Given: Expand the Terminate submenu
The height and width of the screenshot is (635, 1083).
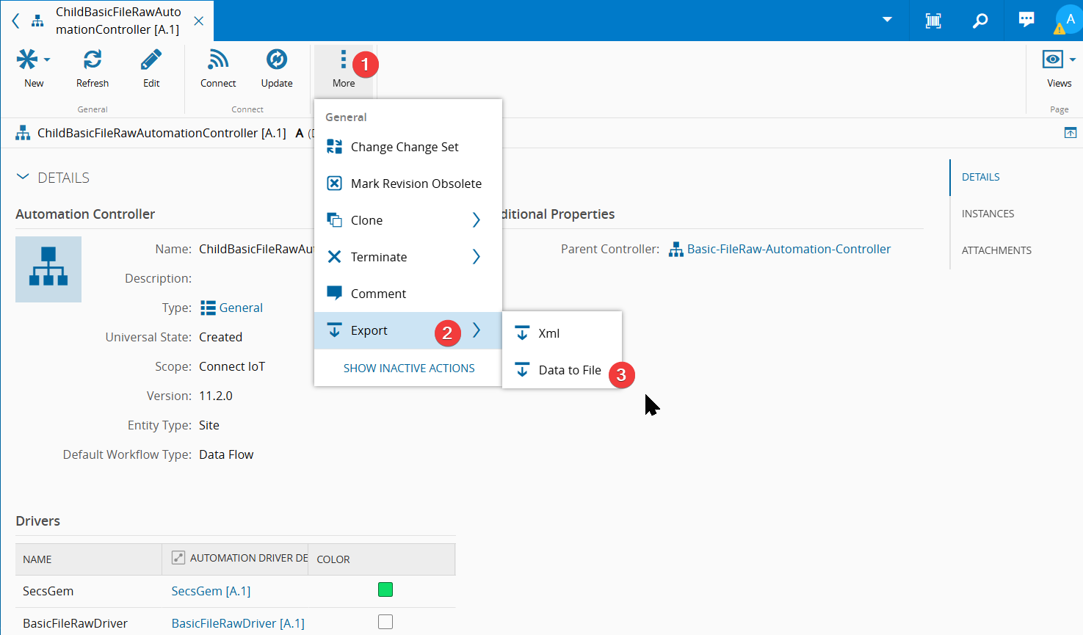Looking at the screenshot, I should coord(476,257).
